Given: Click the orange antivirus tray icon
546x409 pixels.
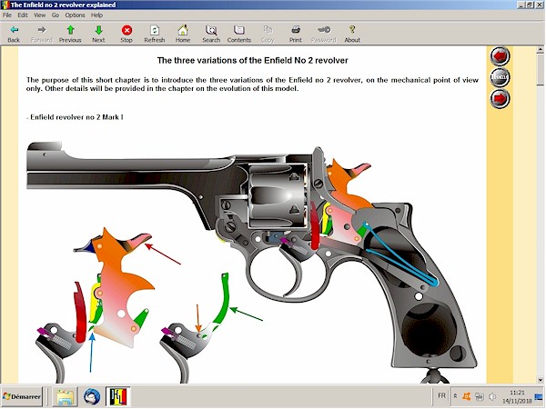Looking at the screenshot, I should tap(466, 396).
